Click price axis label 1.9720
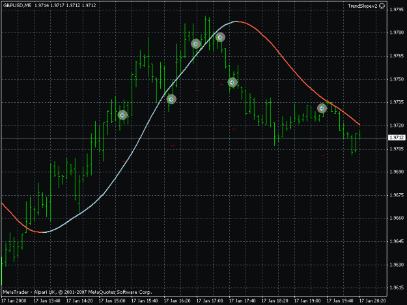 (397, 126)
